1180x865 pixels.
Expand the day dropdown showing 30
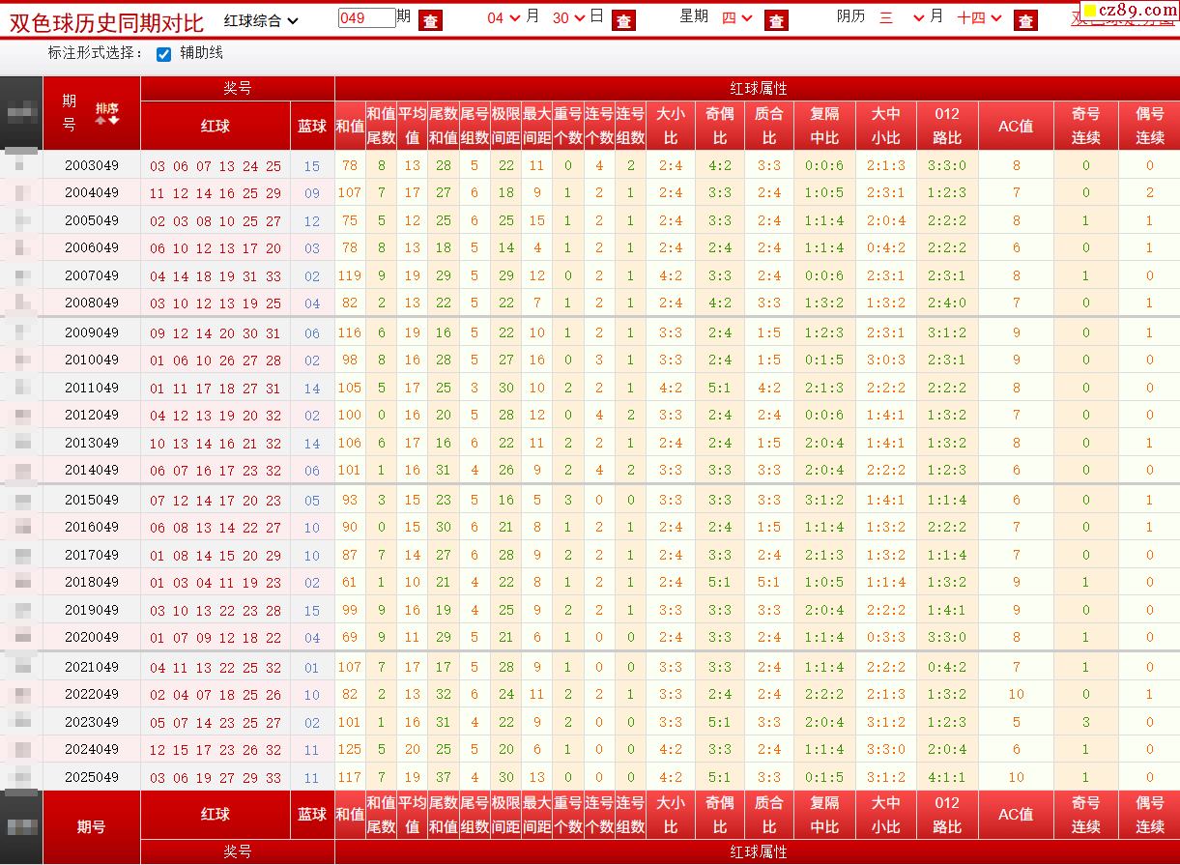pyautogui.click(x=569, y=18)
